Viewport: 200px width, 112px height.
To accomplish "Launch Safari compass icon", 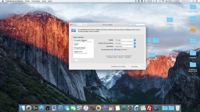I will [x=60, y=108].
